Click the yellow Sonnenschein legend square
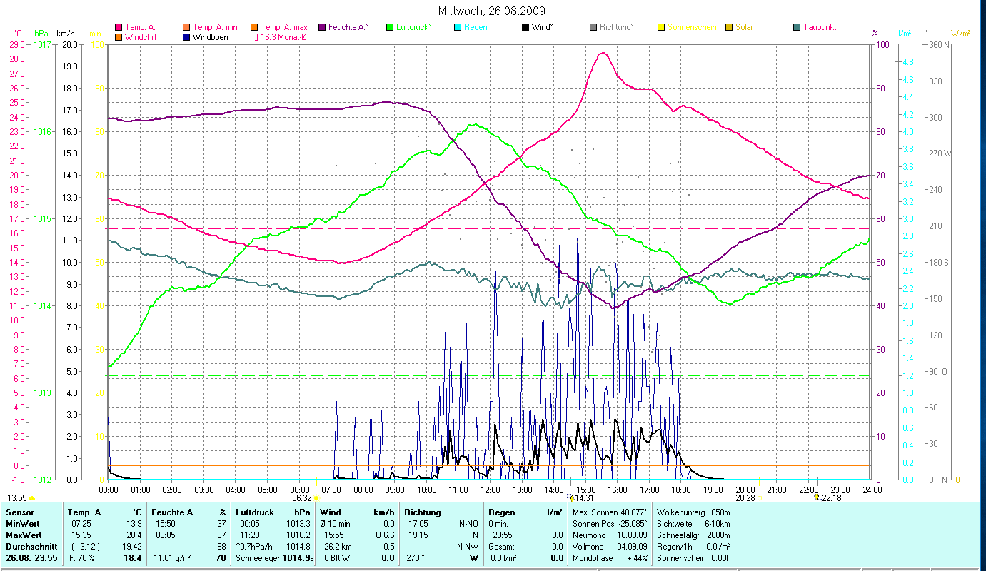 tap(661, 27)
